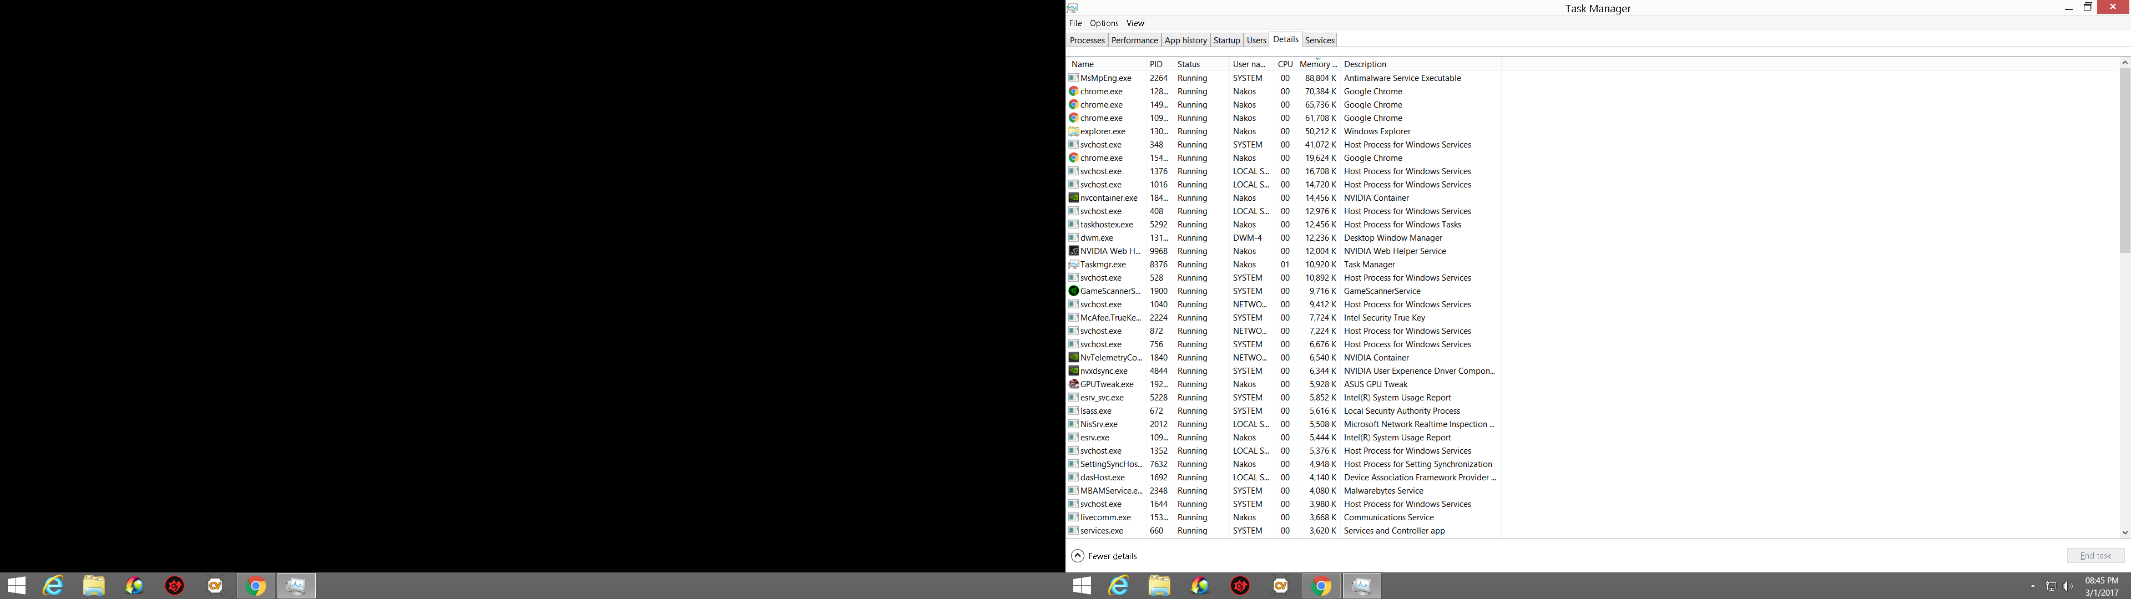
Task: Open the View menu
Action: coord(1135,23)
